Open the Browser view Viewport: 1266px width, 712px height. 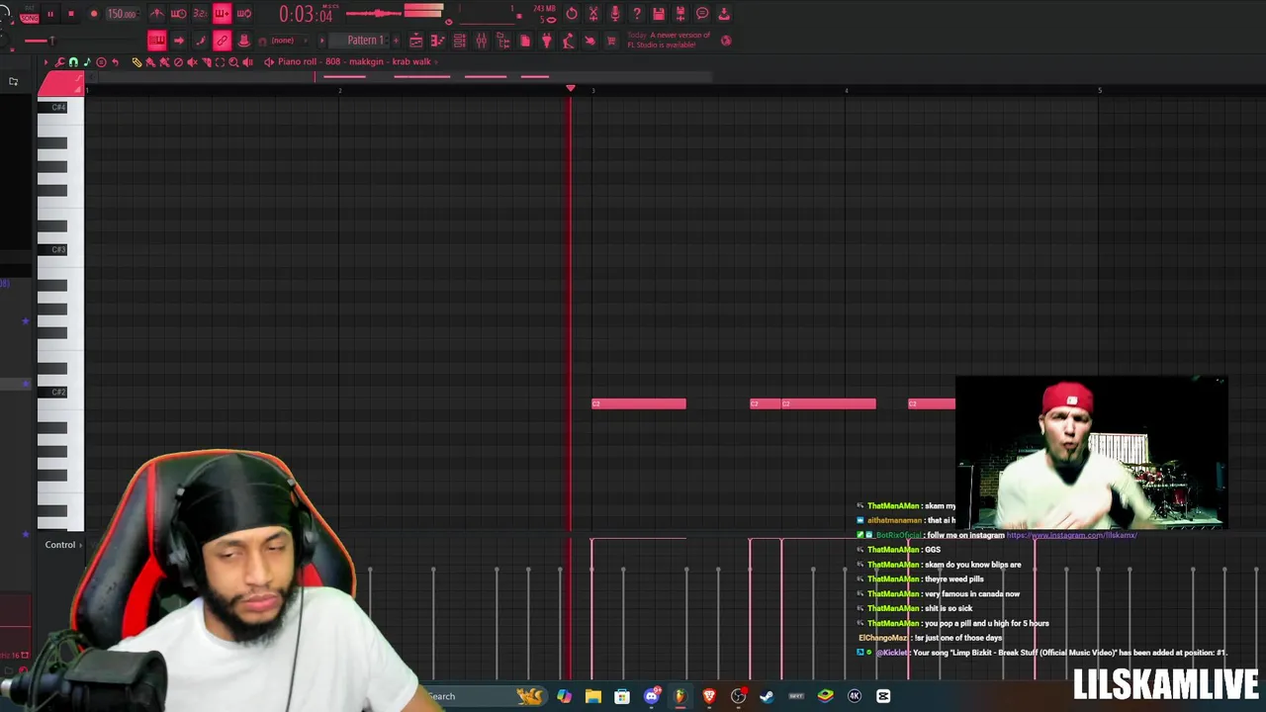point(503,41)
